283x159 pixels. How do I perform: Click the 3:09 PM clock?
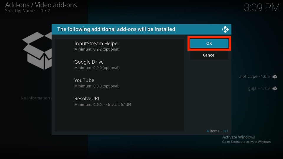(261, 8)
